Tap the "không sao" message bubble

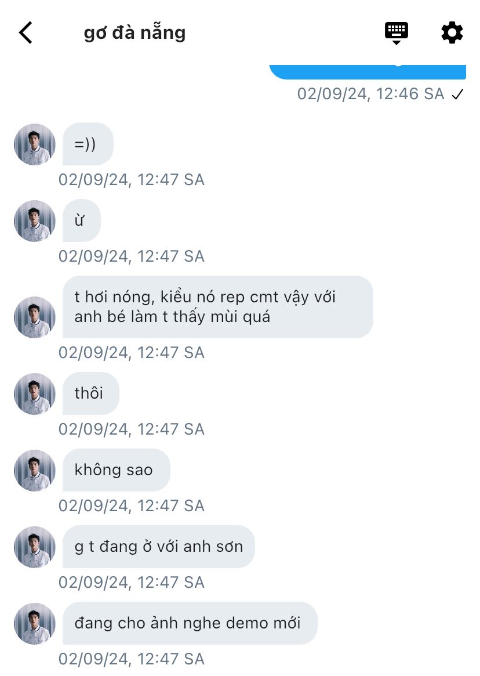116,470
